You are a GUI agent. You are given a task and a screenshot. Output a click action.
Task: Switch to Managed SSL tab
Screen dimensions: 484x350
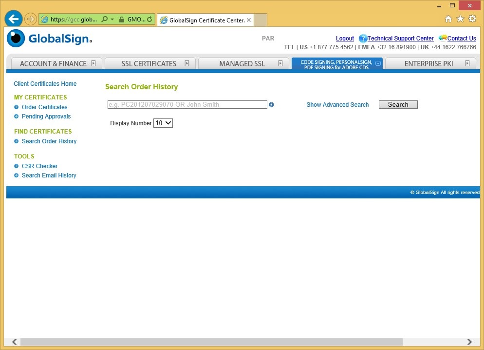[243, 64]
